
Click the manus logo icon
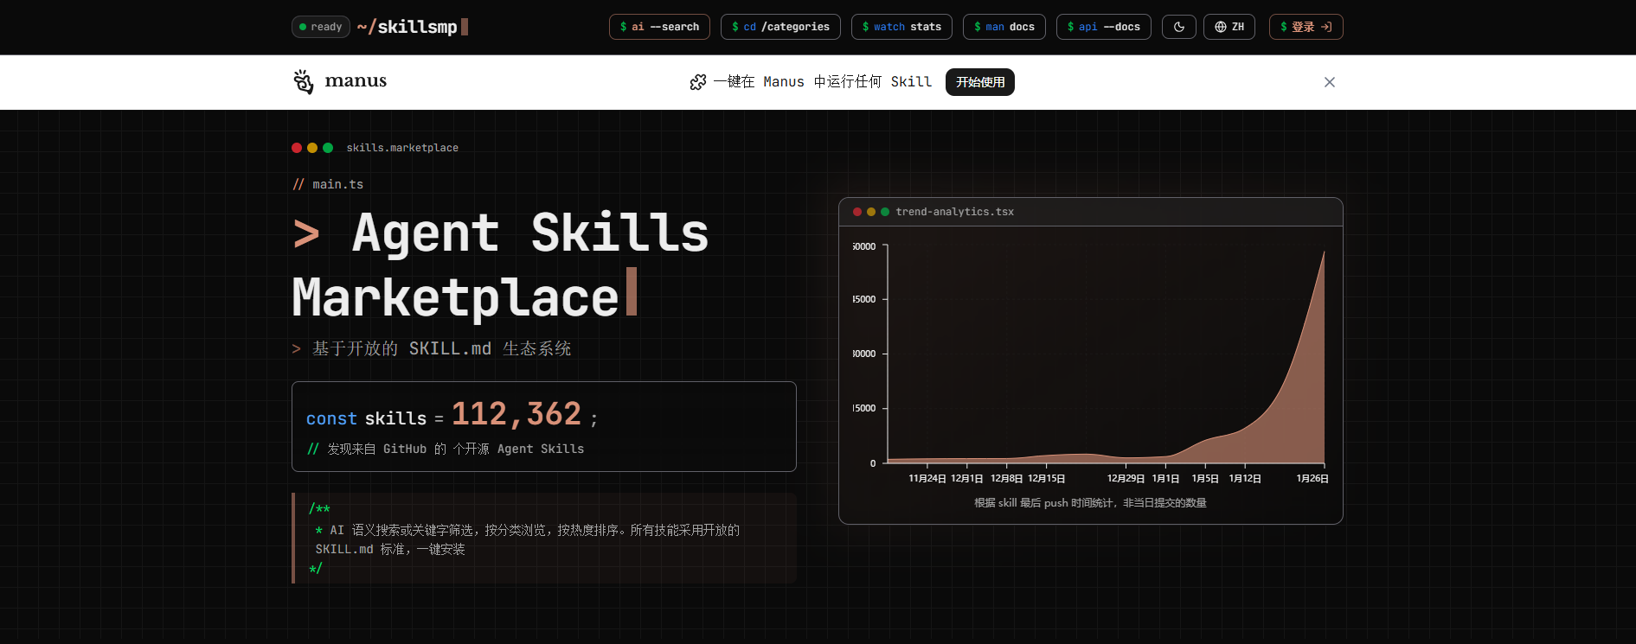304,81
